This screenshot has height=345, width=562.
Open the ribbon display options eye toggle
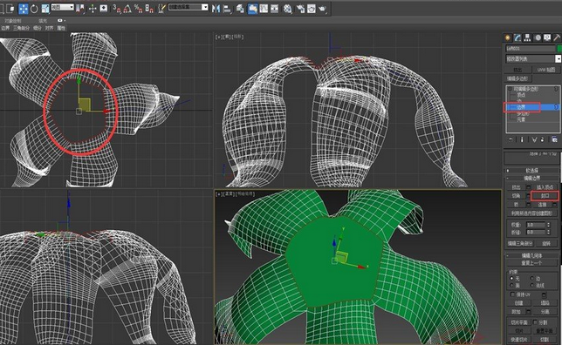[60, 21]
